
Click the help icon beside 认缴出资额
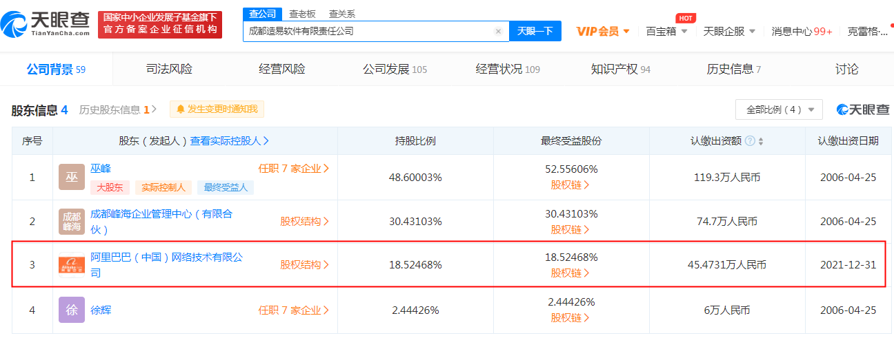[750, 141]
